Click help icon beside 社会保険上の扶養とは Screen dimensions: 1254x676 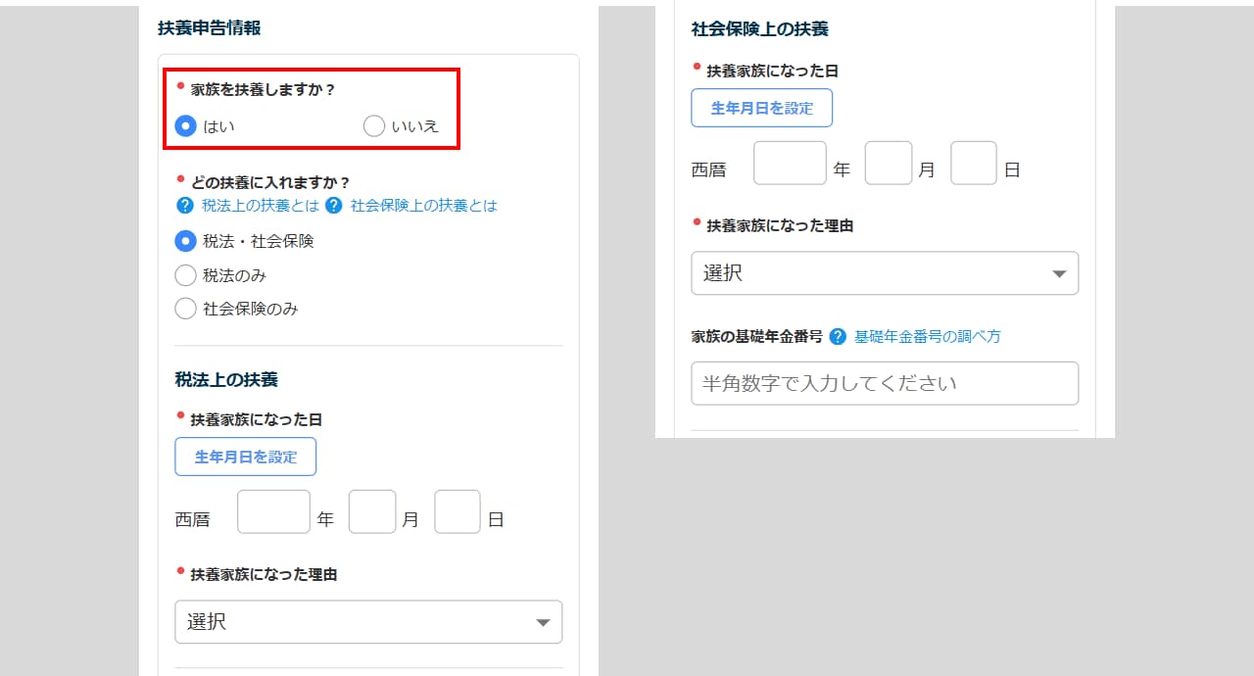tap(334, 206)
